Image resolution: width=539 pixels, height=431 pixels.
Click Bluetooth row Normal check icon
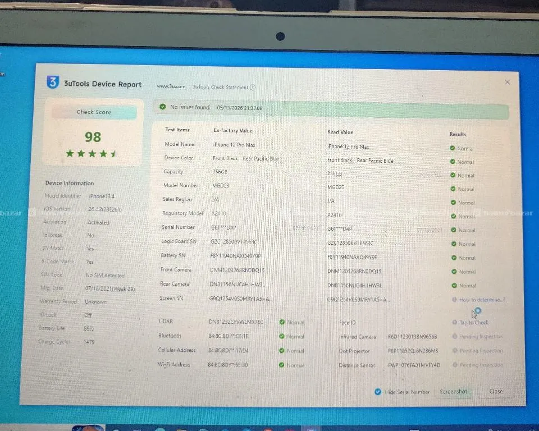(282, 336)
